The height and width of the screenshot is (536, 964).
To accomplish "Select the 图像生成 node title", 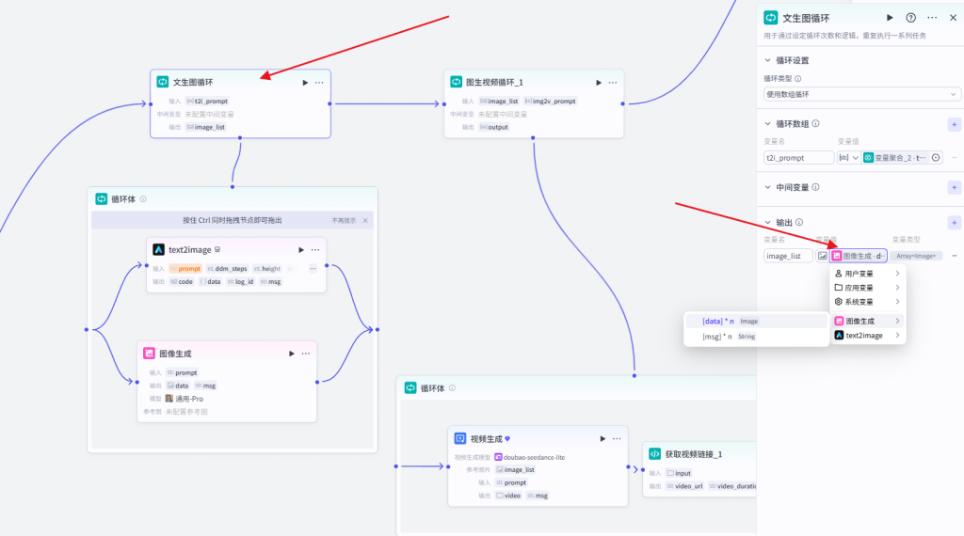I will 175,354.
